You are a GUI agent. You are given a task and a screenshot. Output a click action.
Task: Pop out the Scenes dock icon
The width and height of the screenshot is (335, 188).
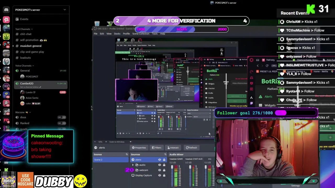pyautogui.click(x=127, y=154)
